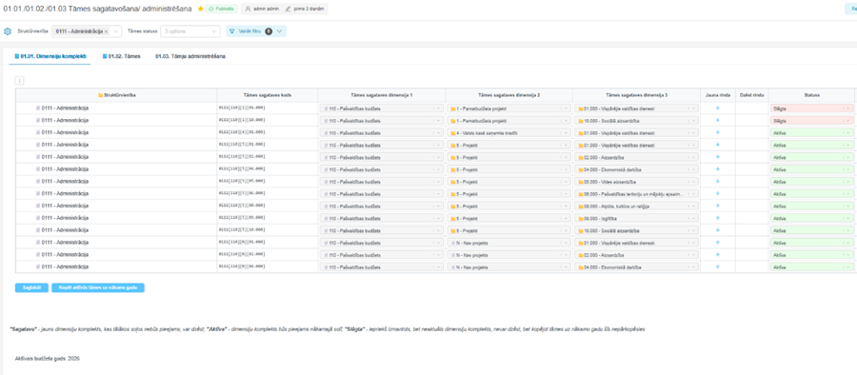
Task: Click the Vairāk filtru button
Action: coord(256,31)
